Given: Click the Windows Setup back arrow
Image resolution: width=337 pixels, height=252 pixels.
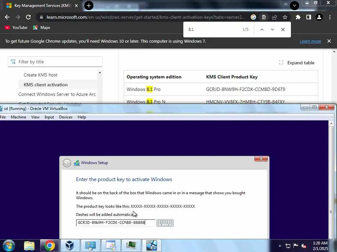Looking at the screenshot, I should (x=67, y=163).
